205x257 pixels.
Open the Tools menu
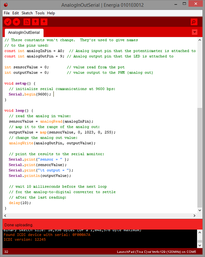40,13
